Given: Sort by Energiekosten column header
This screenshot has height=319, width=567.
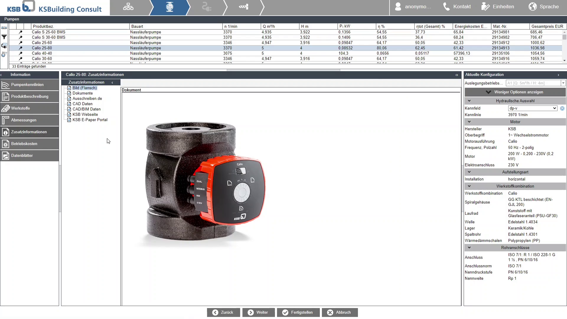Looking at the screenshot, I should (472, 26).
